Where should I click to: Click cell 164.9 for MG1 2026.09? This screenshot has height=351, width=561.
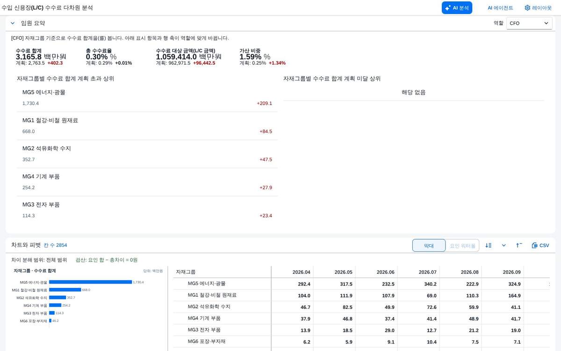503,295
